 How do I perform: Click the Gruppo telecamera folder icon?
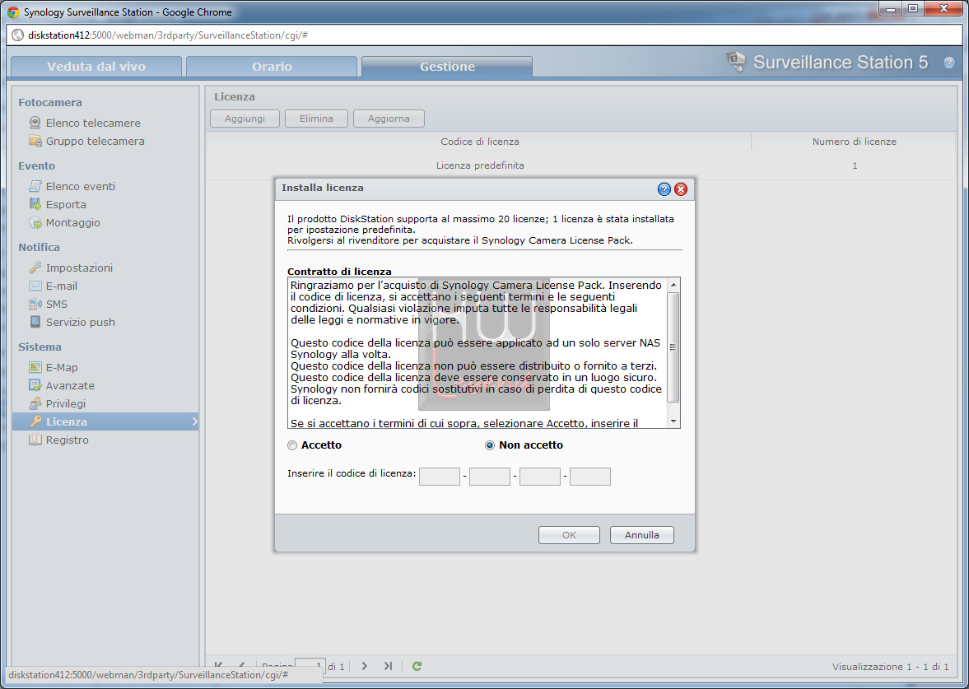tap(35, 141)
